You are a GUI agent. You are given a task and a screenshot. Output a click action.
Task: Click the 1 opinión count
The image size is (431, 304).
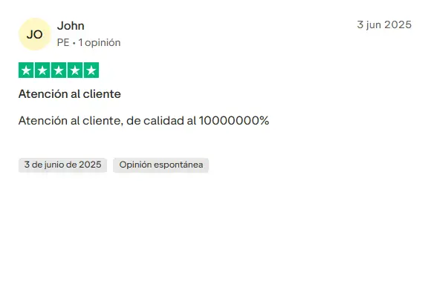100,42
